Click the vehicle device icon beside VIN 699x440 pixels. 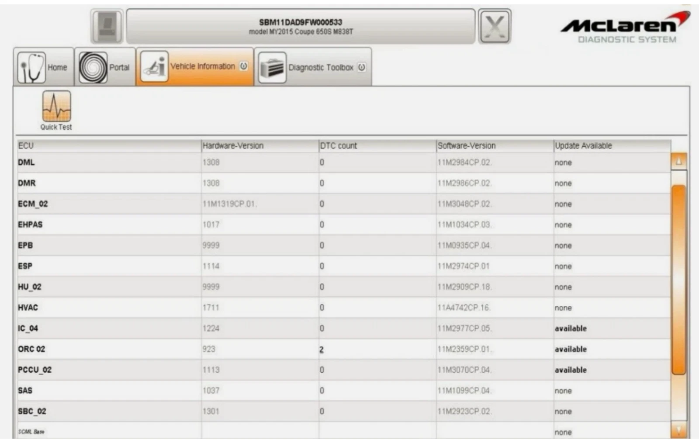tap(107, 27)
